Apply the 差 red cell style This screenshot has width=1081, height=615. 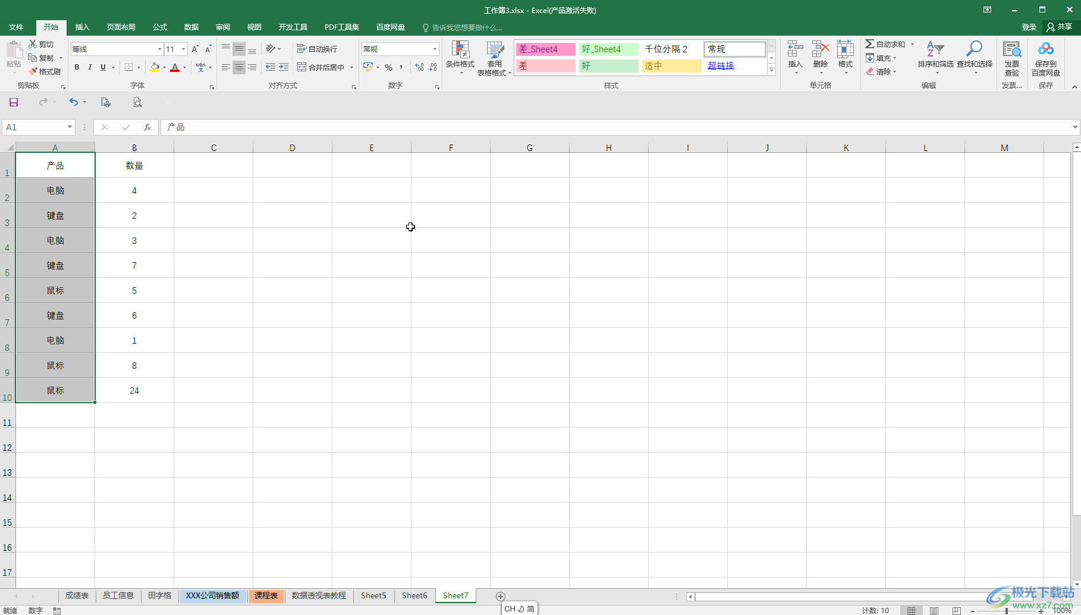point(545,65)
